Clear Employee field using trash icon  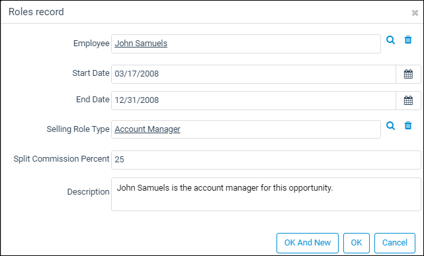pos(407,40)
